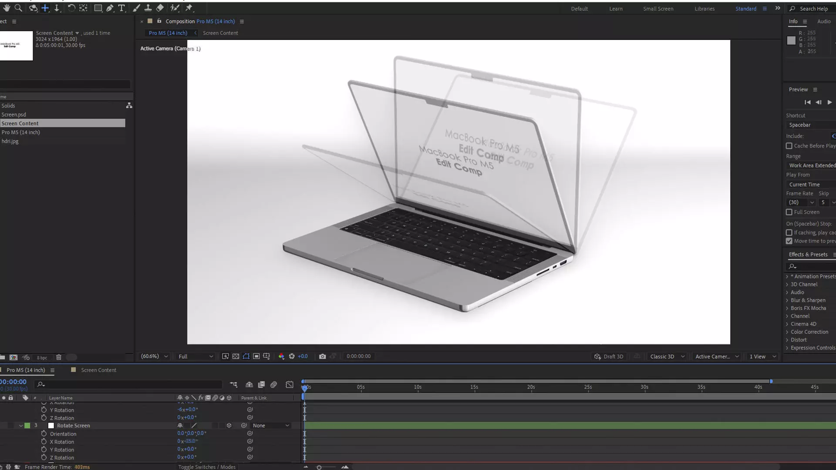
Task: Open the Full resolution dropdown
Action: (x=196, y=356)
